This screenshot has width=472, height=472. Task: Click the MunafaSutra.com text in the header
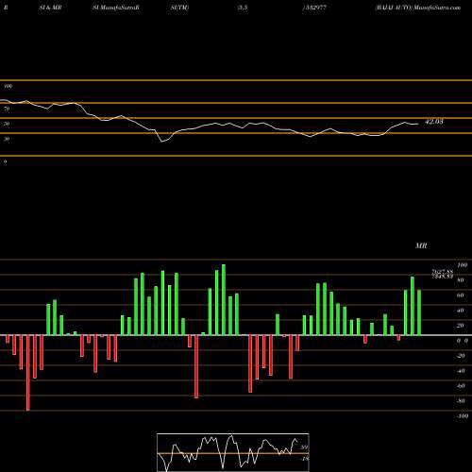pos(437,8)
